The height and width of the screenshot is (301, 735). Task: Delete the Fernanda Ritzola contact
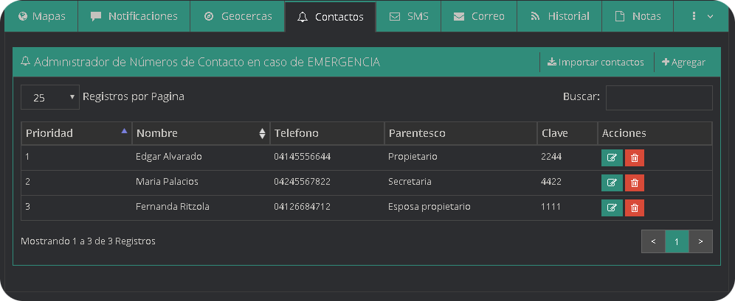634,208
